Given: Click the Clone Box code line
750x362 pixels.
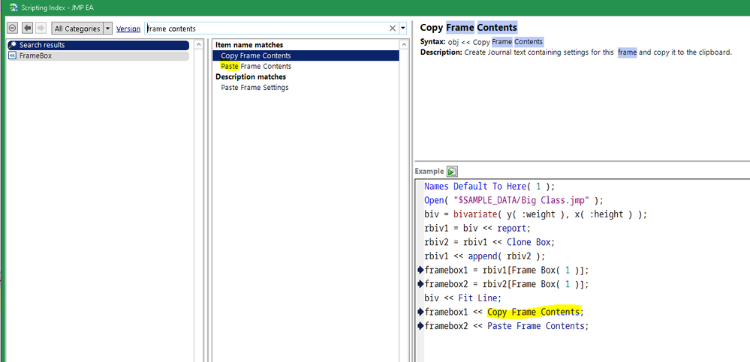Looking at the screenshot, I should [x=489, y=242].
